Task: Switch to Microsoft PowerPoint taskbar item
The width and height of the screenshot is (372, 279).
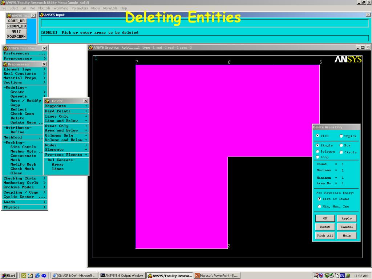Action: [217, 275]
